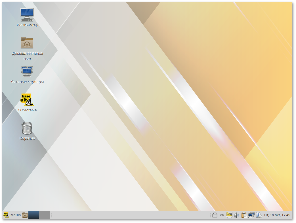Open the network connections tray icon
The width and height of the screenshot is (296, 223).
(x=251, y=215)
